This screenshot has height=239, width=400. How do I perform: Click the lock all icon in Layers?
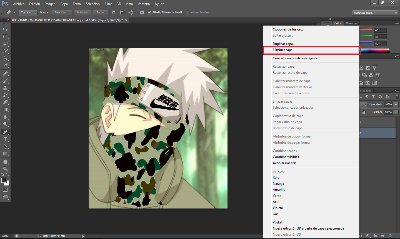[x=364, y=112]
